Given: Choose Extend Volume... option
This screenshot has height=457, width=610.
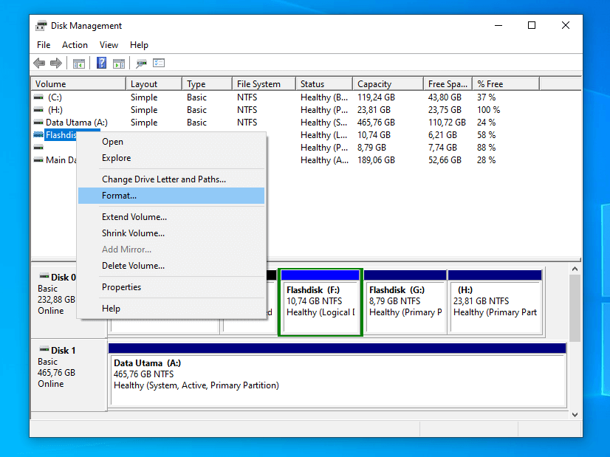Looking at the screenshot, I should click(x=171, y=217).
